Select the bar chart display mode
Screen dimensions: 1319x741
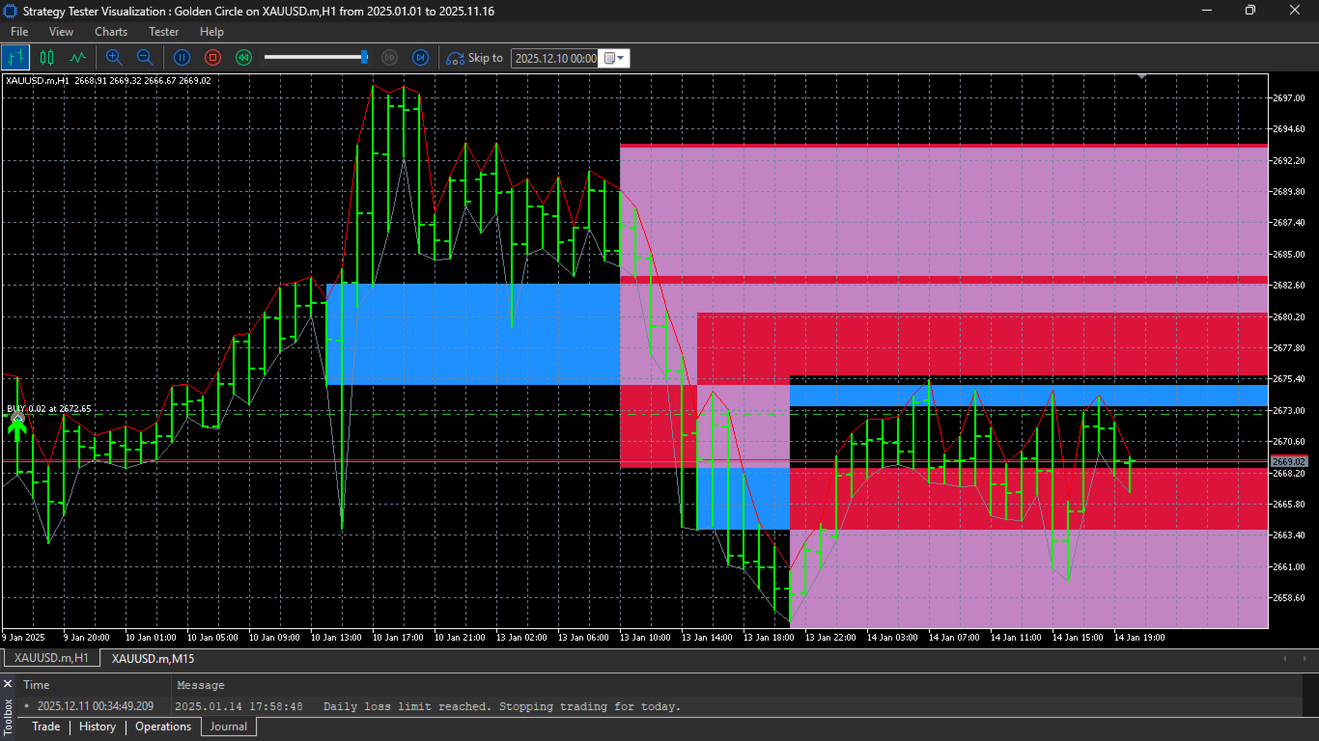point(16,58)
